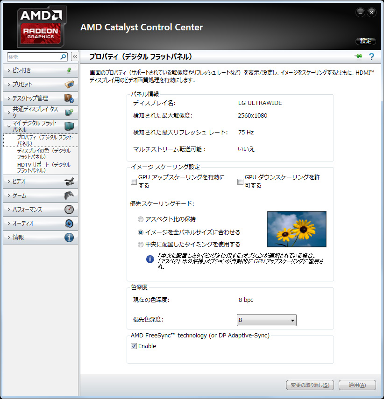Expand the ピン付き section
This screenshot has width=384, height=399.
[41, 70]
